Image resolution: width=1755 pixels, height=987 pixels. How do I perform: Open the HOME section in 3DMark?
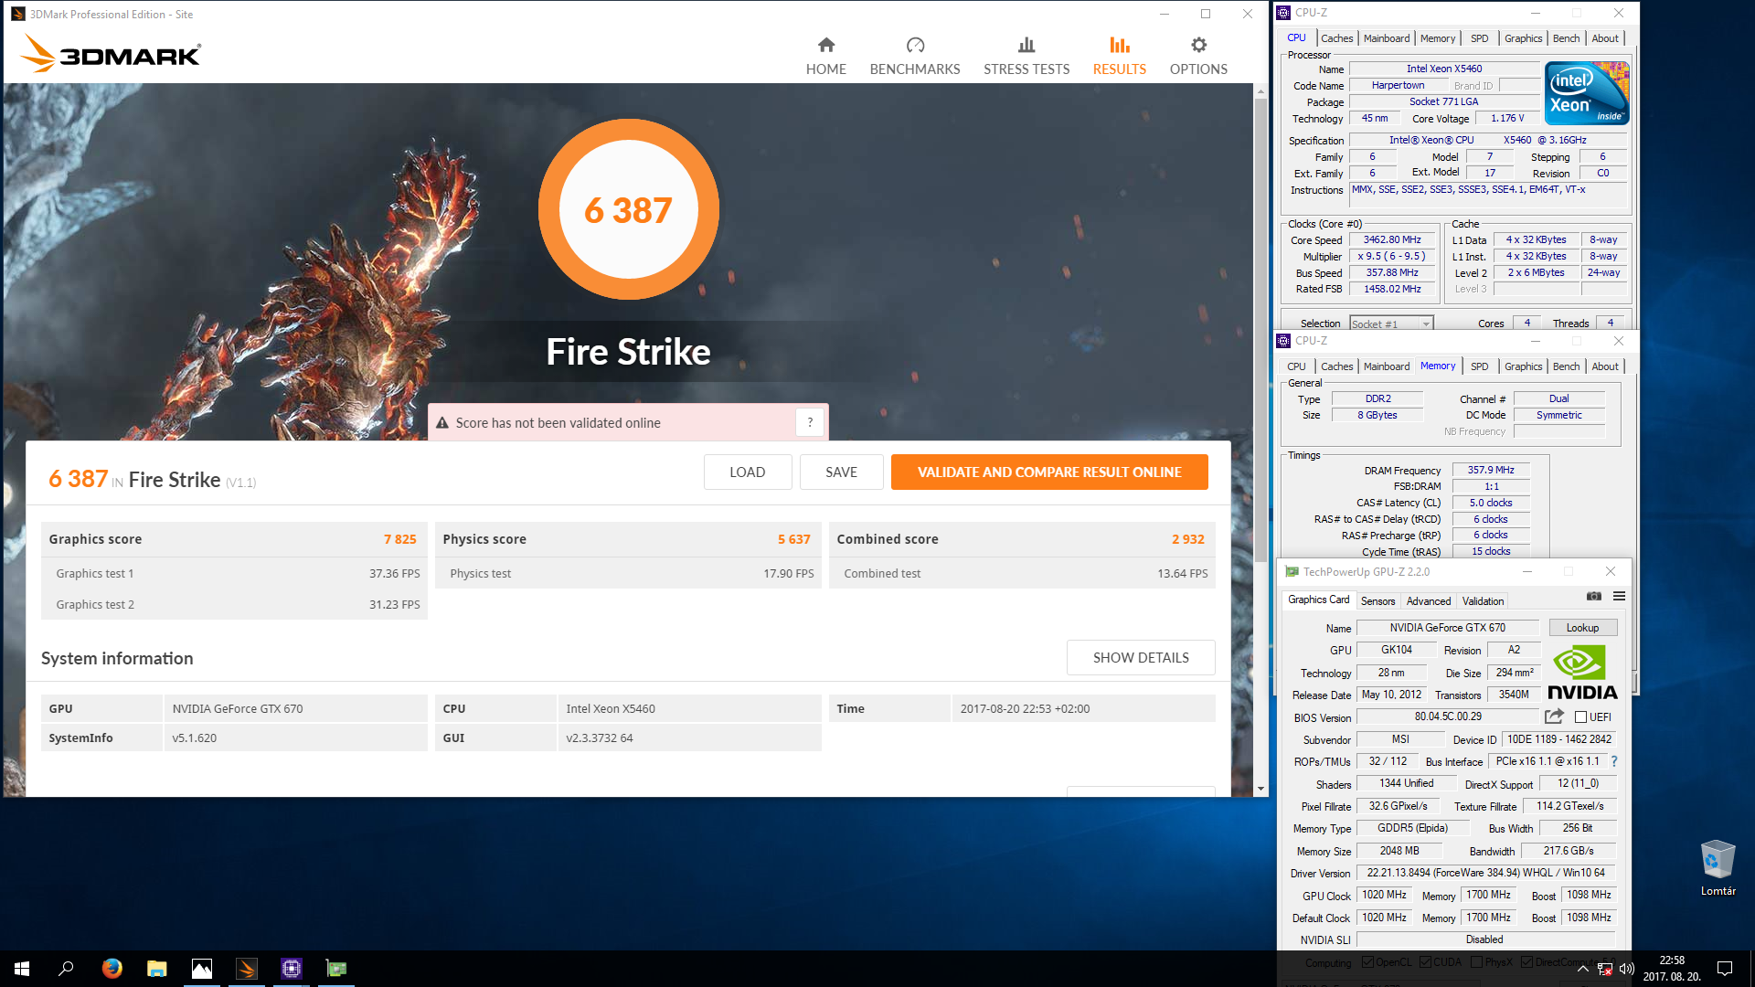pyautogui.click(x=825, y=56)
